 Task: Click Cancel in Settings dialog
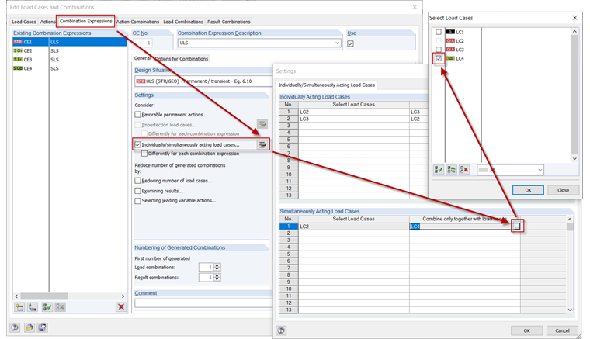point(562,330)
